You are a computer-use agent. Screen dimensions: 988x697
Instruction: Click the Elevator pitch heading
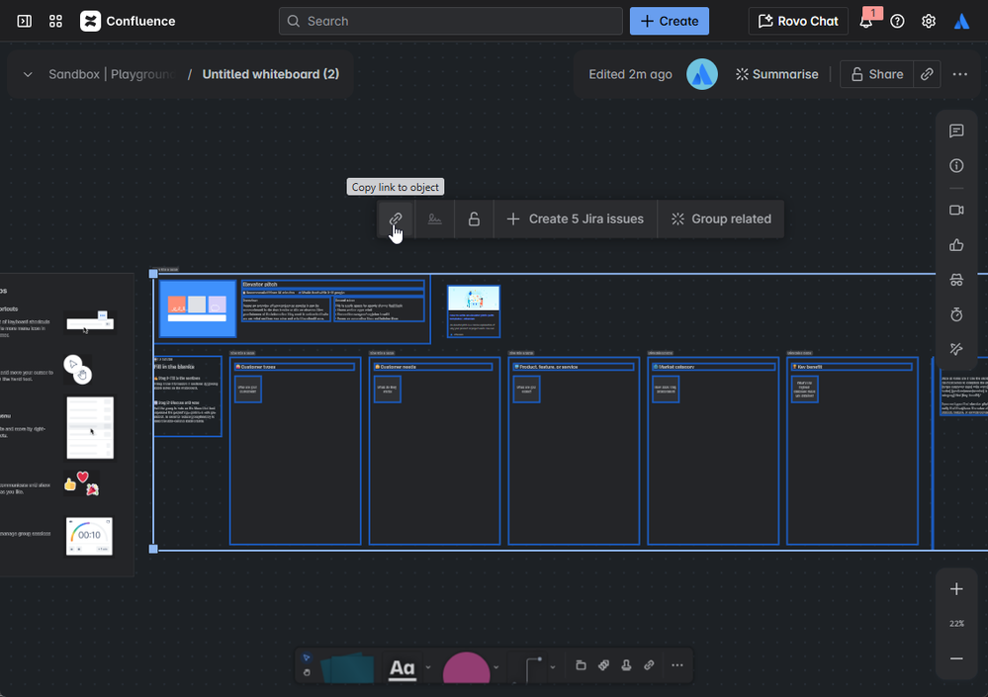[260, 285]
